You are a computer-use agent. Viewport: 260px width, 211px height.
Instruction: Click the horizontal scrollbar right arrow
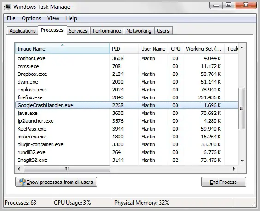pyautogui.click(x=234, y=169)
